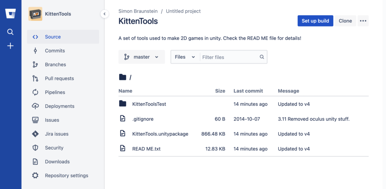386x189 pixels.
Task: Select Jira issues in the sidebar
Action: click(63, 134)
